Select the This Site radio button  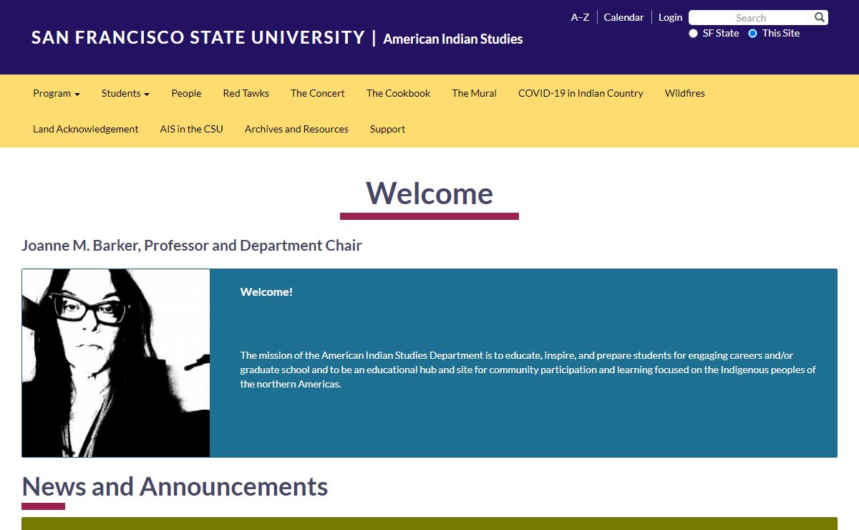pos(752,34)
